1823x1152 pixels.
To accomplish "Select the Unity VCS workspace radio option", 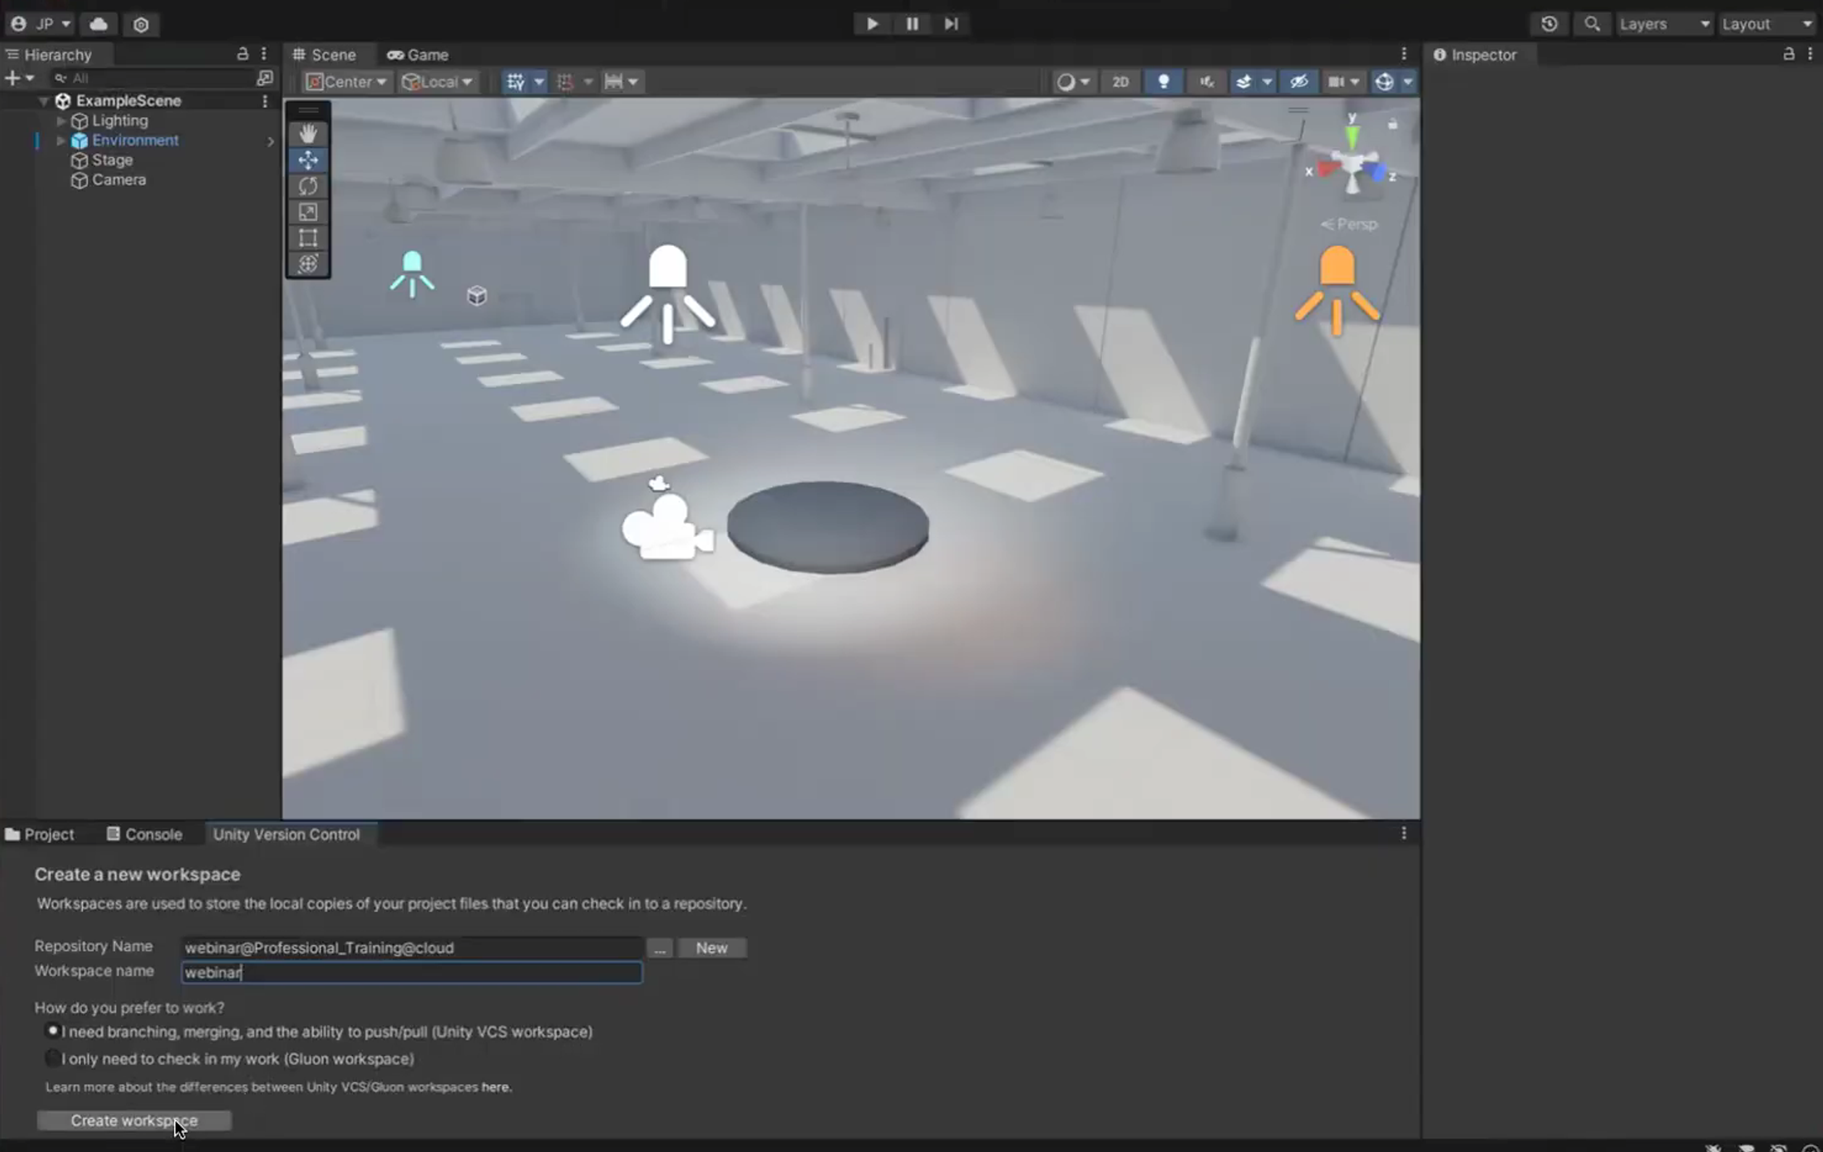I will click(53, 1032).
